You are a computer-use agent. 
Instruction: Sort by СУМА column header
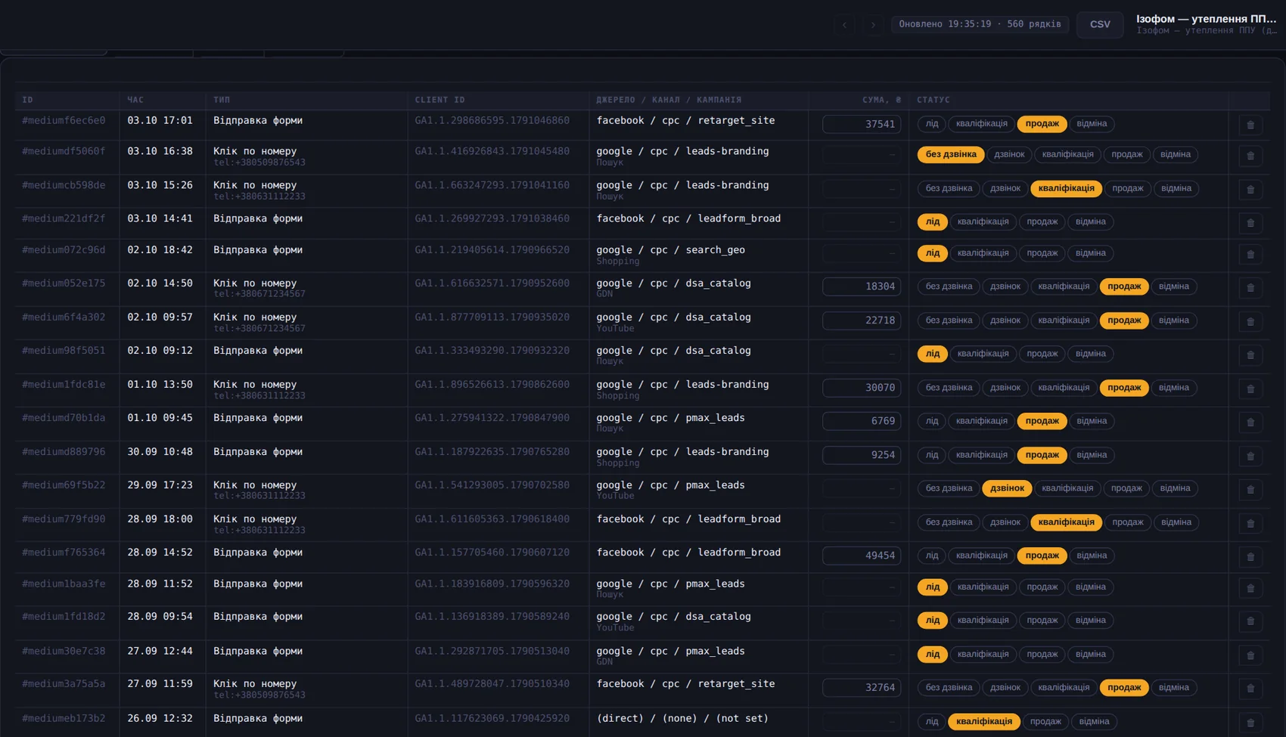[x=881, y=100]
